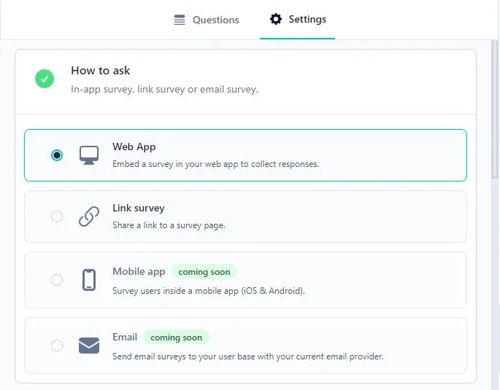500x390 pixels.
Task: Click the list icon beside Questions
Action: pyautogui.click(x=180, y=20)
